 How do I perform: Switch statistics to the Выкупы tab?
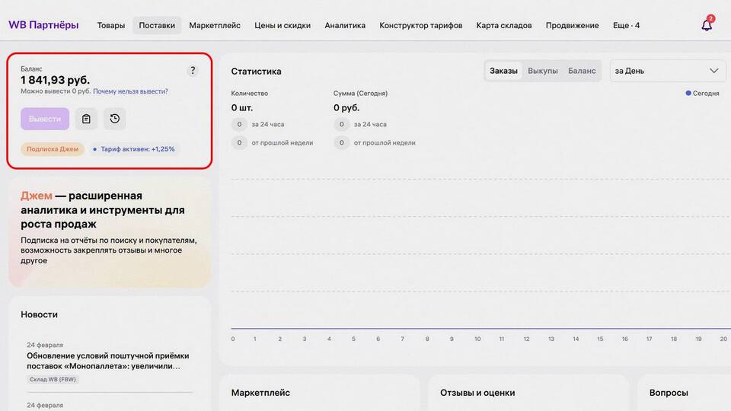tap(543, 71)
